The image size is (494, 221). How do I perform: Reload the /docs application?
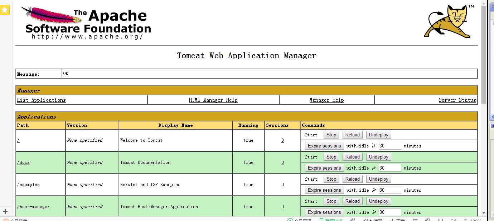[x=352, y=157]
